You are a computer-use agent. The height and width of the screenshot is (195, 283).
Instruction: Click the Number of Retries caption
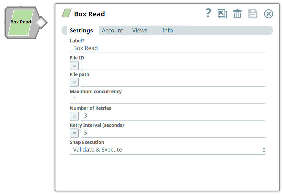(90, 108)
